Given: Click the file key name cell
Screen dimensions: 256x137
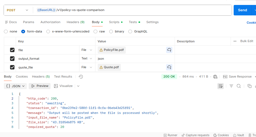Looking at the screenshot, I should click(x=47, y=50).
